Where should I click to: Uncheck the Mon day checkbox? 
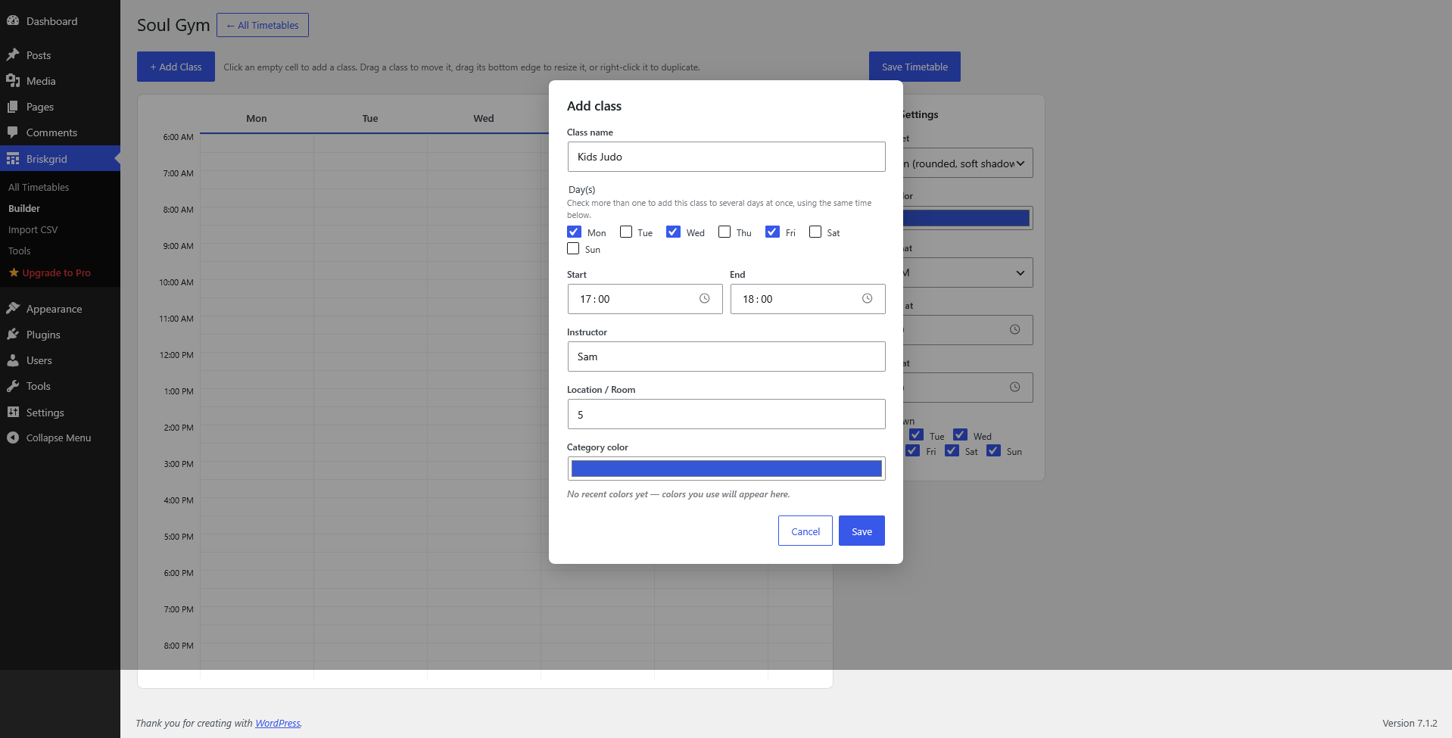point(575,232)
